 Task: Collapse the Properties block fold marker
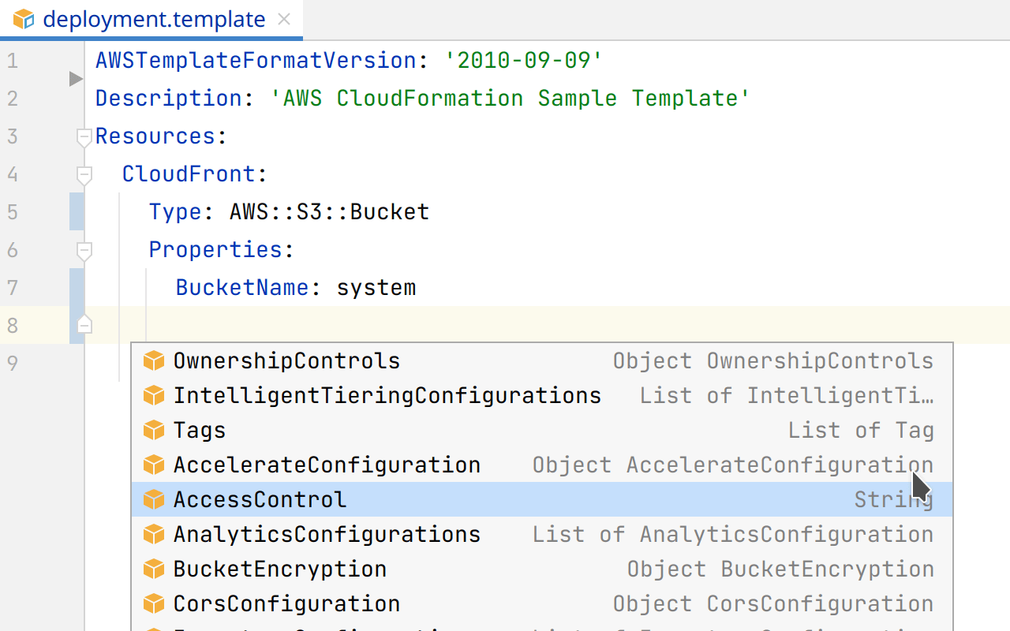[x=84, y=250]
